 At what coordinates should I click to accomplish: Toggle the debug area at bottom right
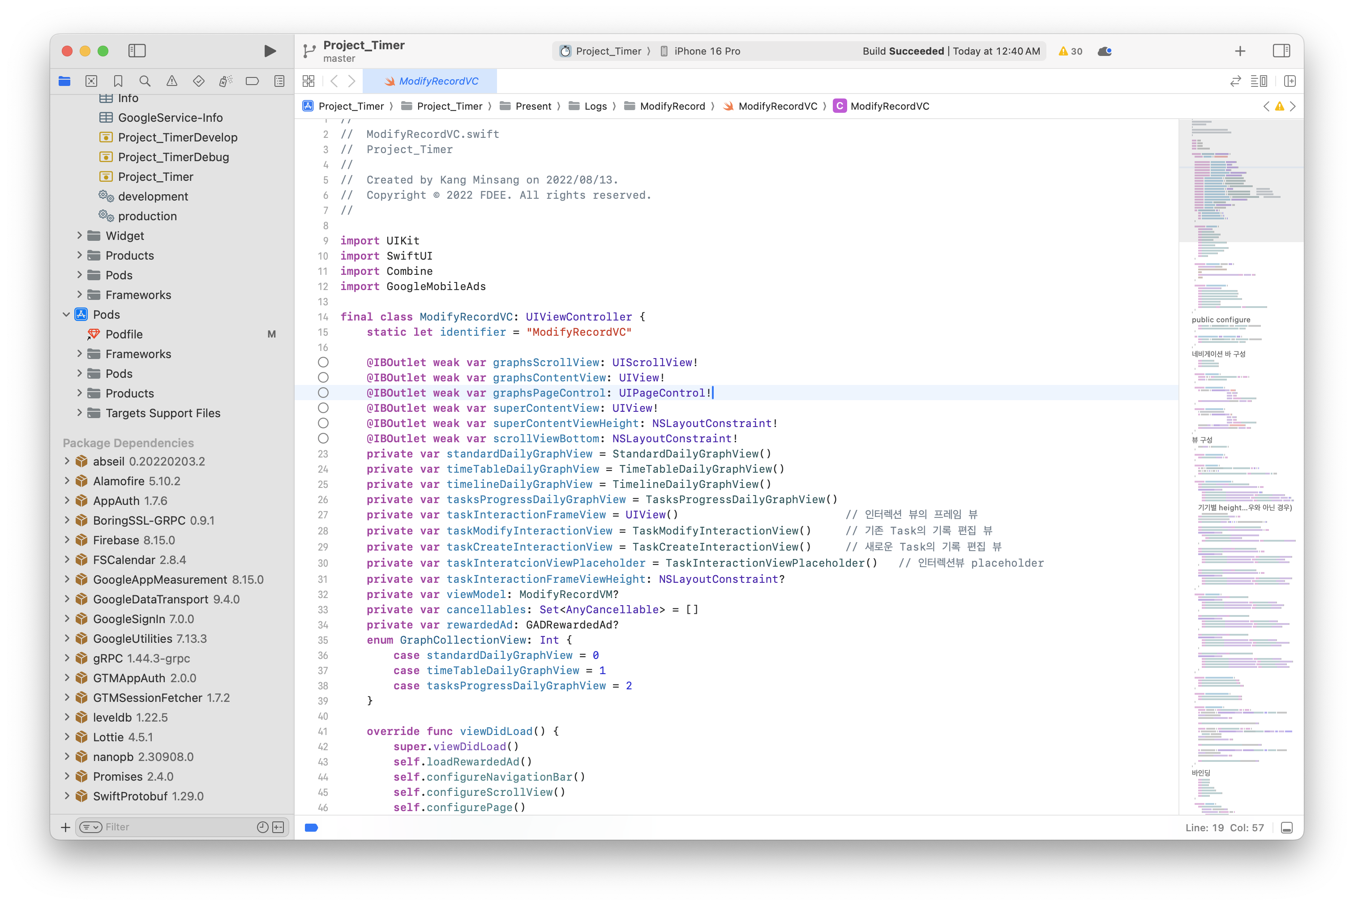(1287, 828)
